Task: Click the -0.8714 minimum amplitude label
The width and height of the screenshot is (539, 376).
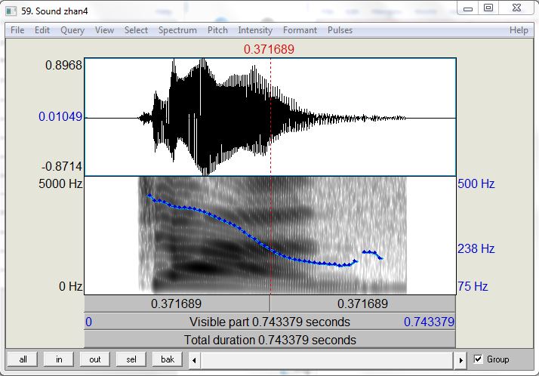Action: point(62,167)
